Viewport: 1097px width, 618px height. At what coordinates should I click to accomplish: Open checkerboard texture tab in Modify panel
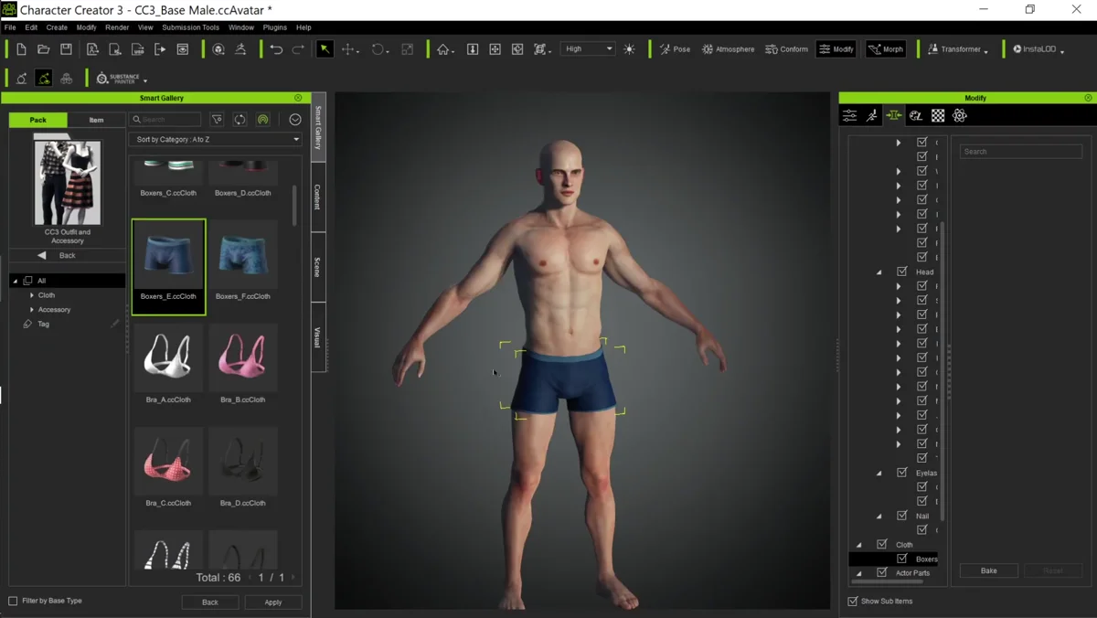[x=938, y=116]
